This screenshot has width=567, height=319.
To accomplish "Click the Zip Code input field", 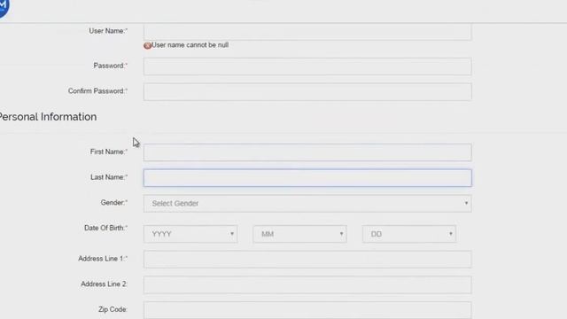I will 307,310.
